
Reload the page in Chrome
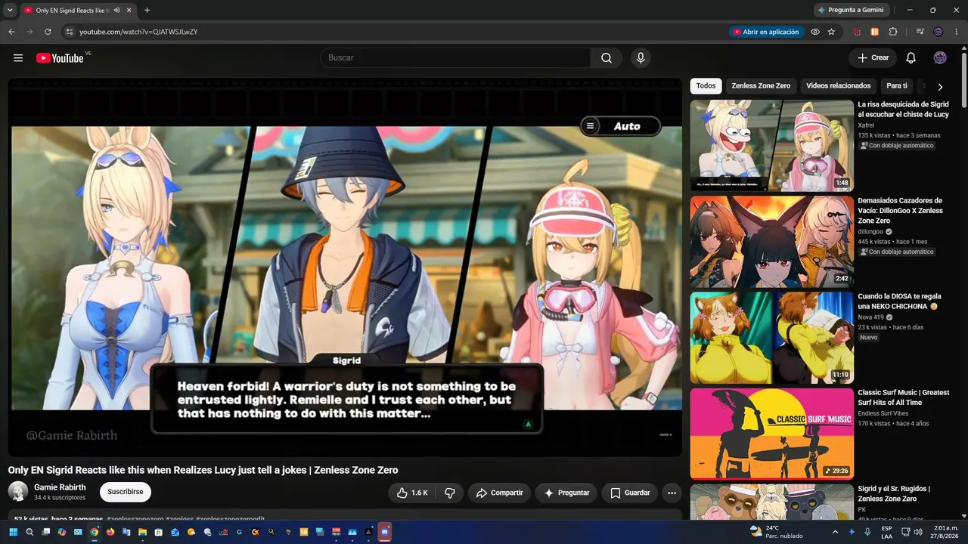tap(48, 32)
